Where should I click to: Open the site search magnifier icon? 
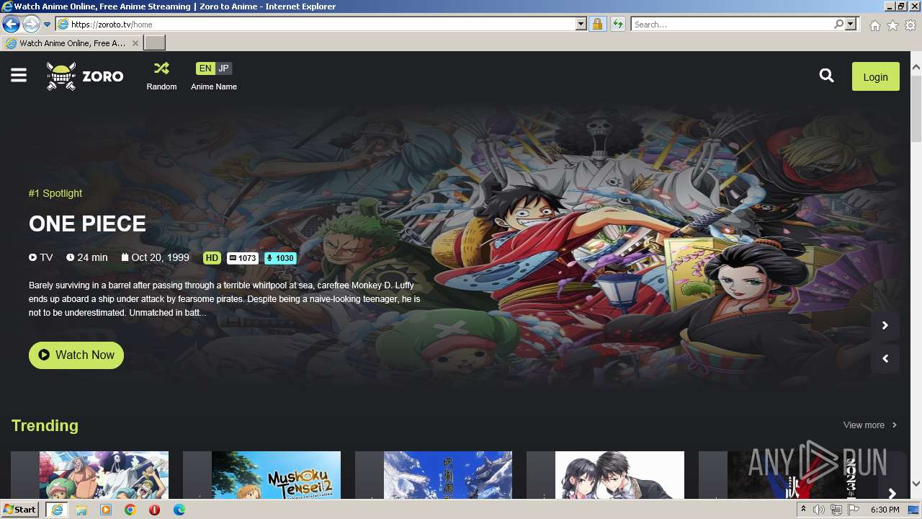click(826, 76)
